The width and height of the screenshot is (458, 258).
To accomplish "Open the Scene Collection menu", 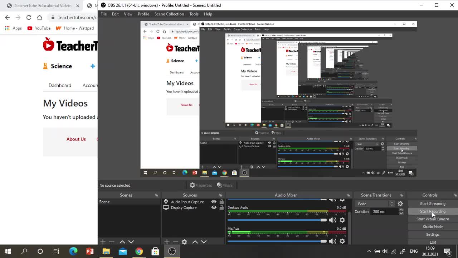I will coord(169,14).
